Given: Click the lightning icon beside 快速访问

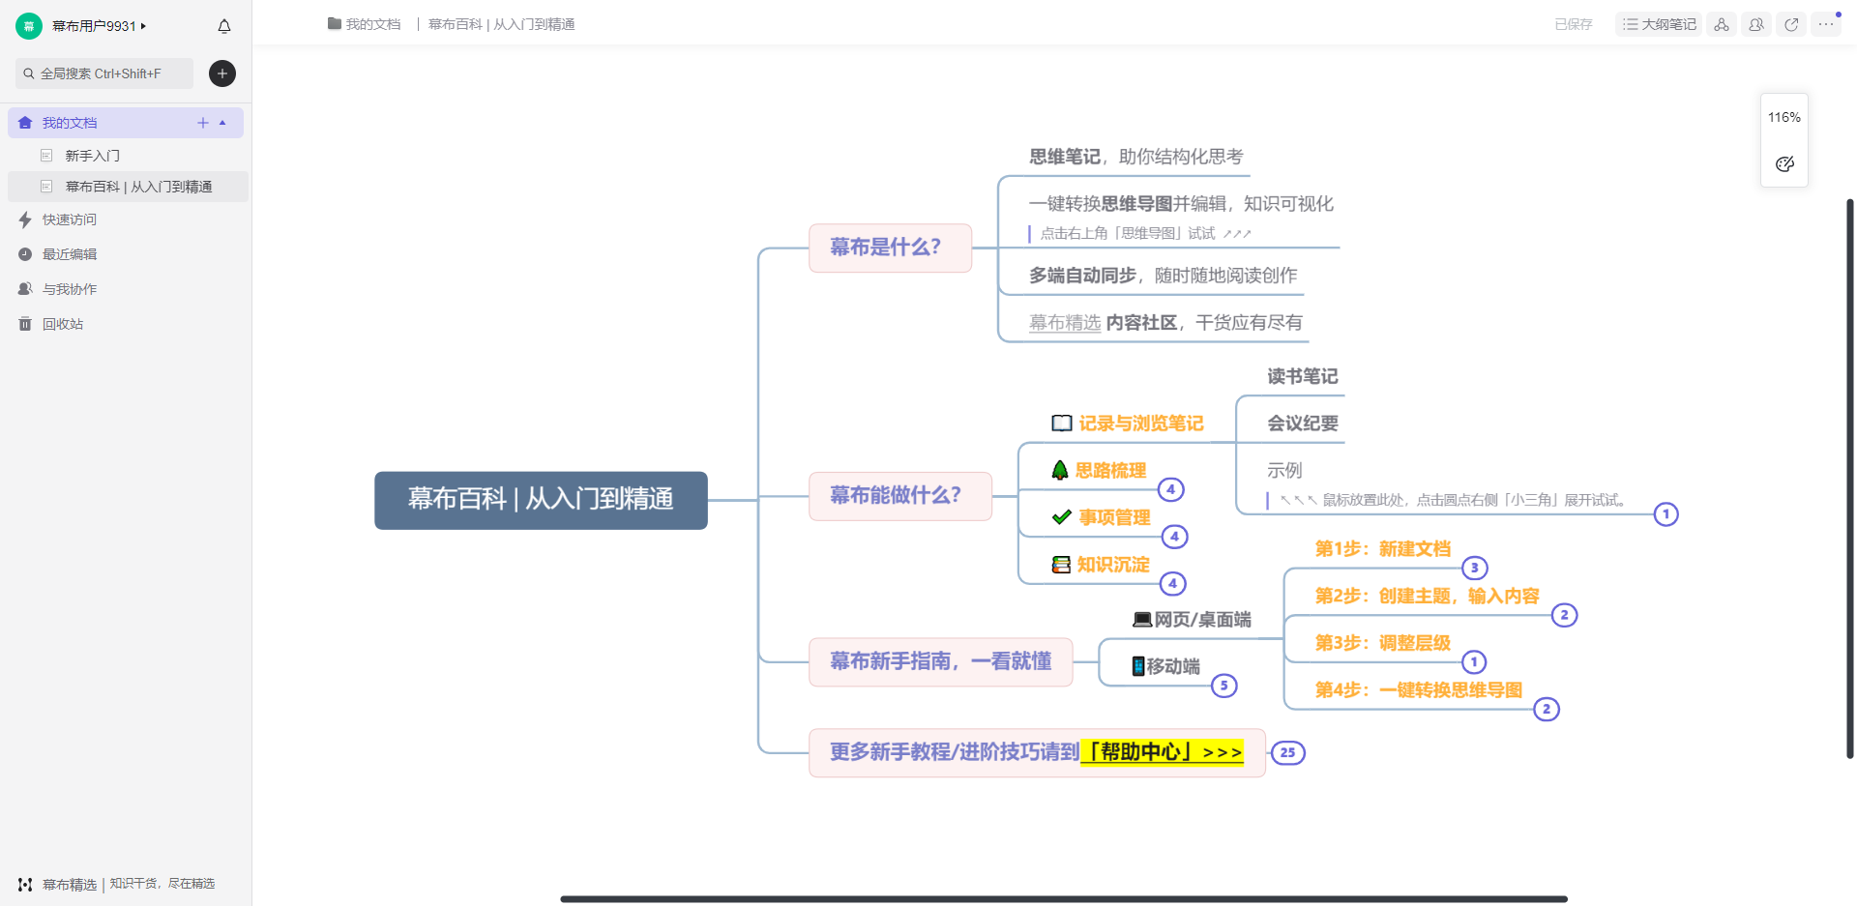Looking at the screenshot, I should point(25,219).
